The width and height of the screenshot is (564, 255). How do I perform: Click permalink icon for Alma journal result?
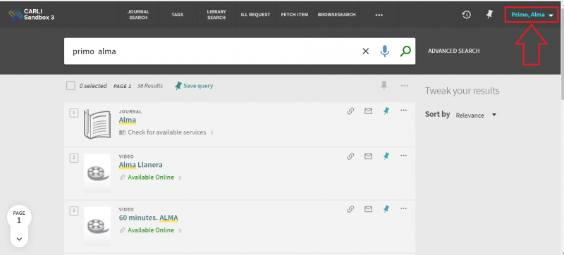(350, 111)
